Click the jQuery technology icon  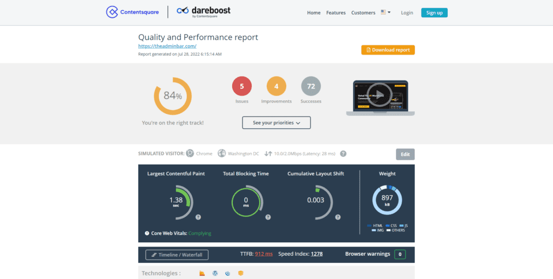coord(228,274)
